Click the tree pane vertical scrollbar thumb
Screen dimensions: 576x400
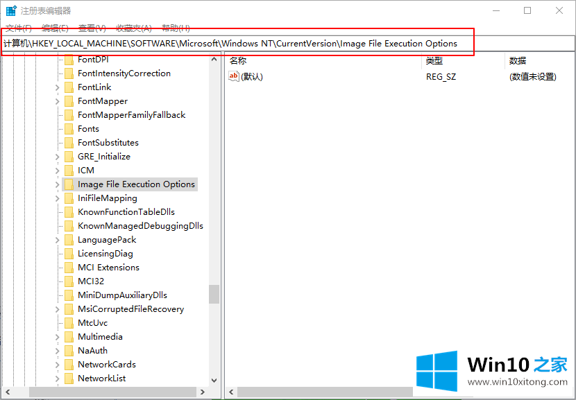coord(214,295)
